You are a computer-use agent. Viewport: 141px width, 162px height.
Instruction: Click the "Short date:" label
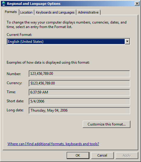coord(15,101)
